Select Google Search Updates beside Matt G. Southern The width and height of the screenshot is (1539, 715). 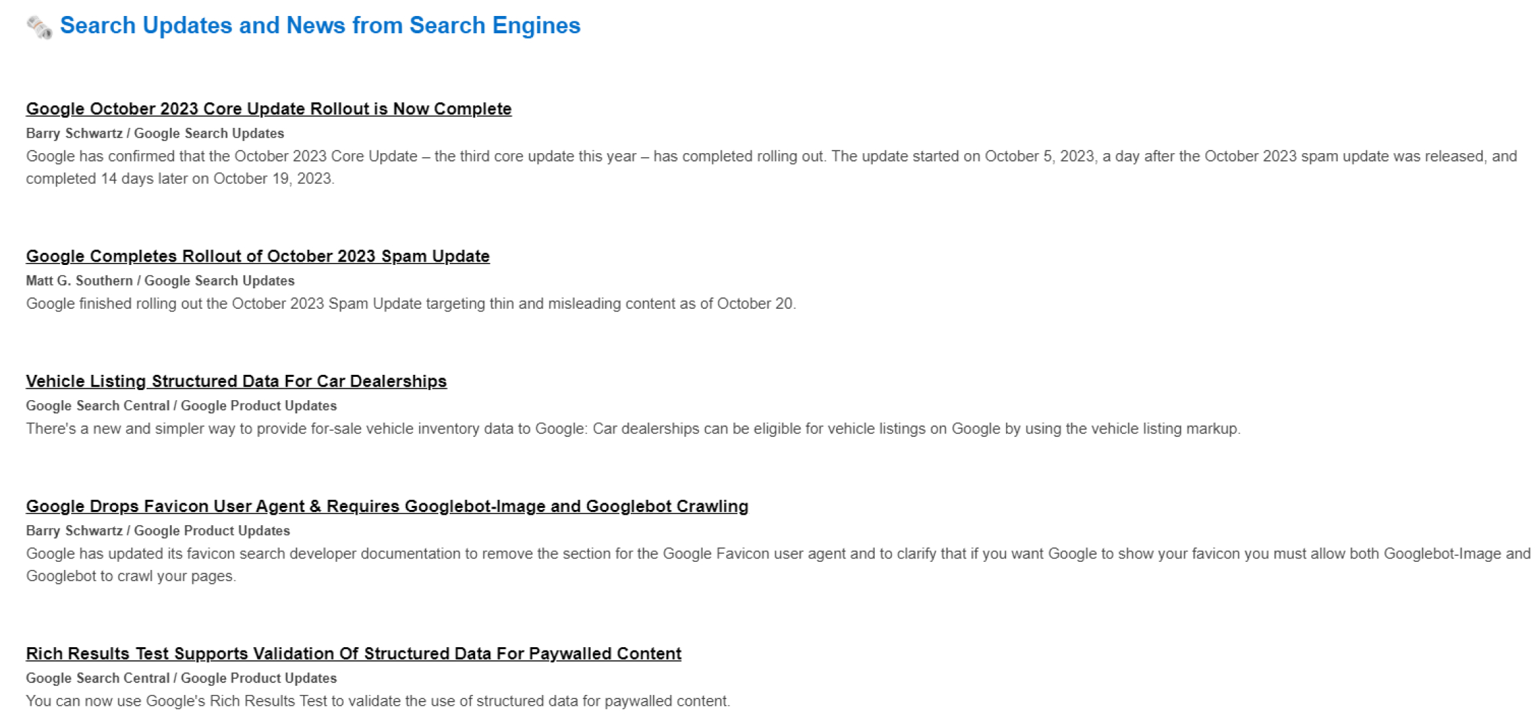pyautogui.click(x=219, y=281)
